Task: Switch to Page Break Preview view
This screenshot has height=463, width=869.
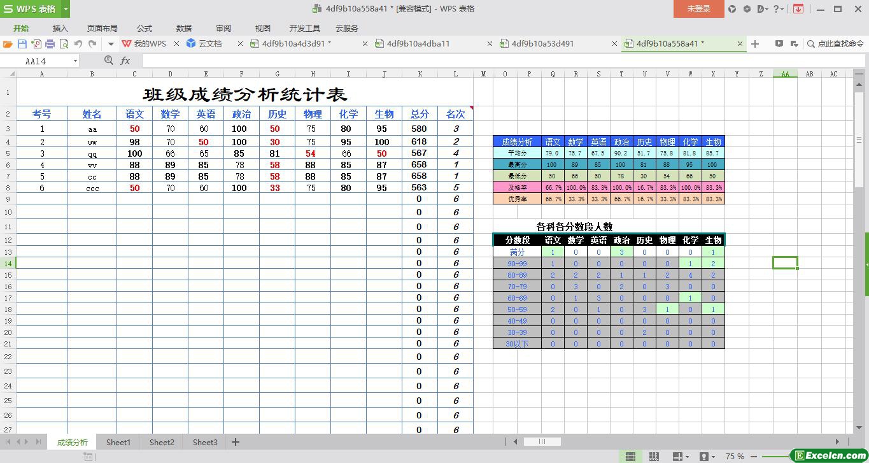Action: pyautogui.click(x=653, y=457)
